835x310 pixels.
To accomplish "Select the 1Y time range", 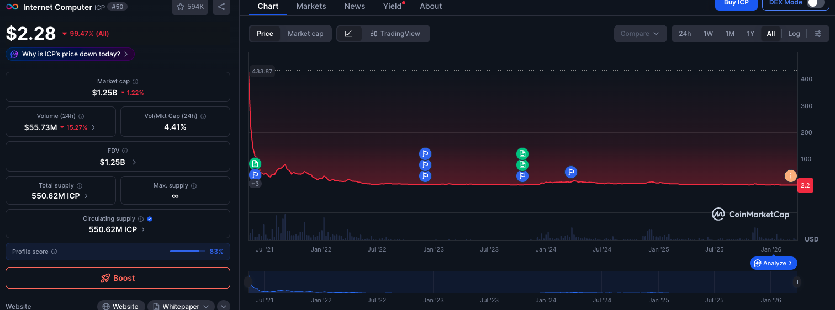I will (751, 34).
